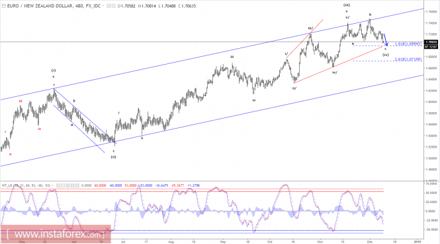Click the Jul label on time axis
Image resolution: width=440 pixels, height=244 pixels.
[123, 241]
